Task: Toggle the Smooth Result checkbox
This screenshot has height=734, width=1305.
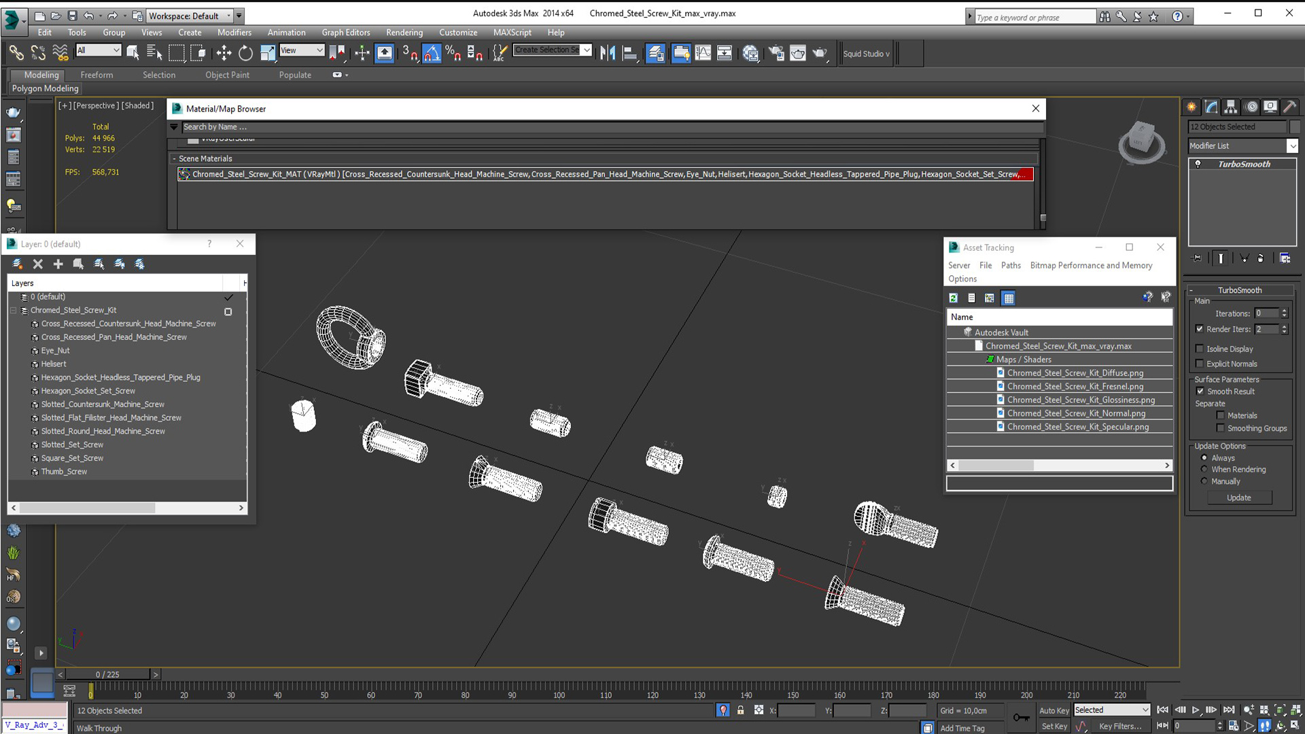Action: click(1200, 391)
